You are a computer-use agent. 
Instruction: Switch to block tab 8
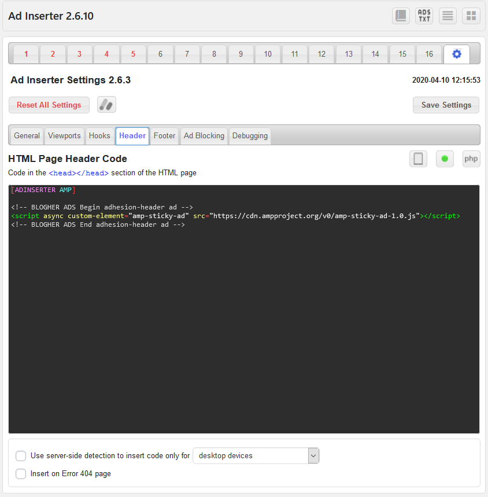tap(214, 54)
